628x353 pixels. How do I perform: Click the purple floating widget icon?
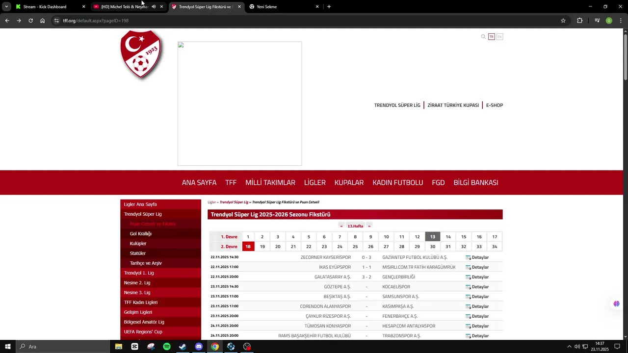click(x=616, y=303)
